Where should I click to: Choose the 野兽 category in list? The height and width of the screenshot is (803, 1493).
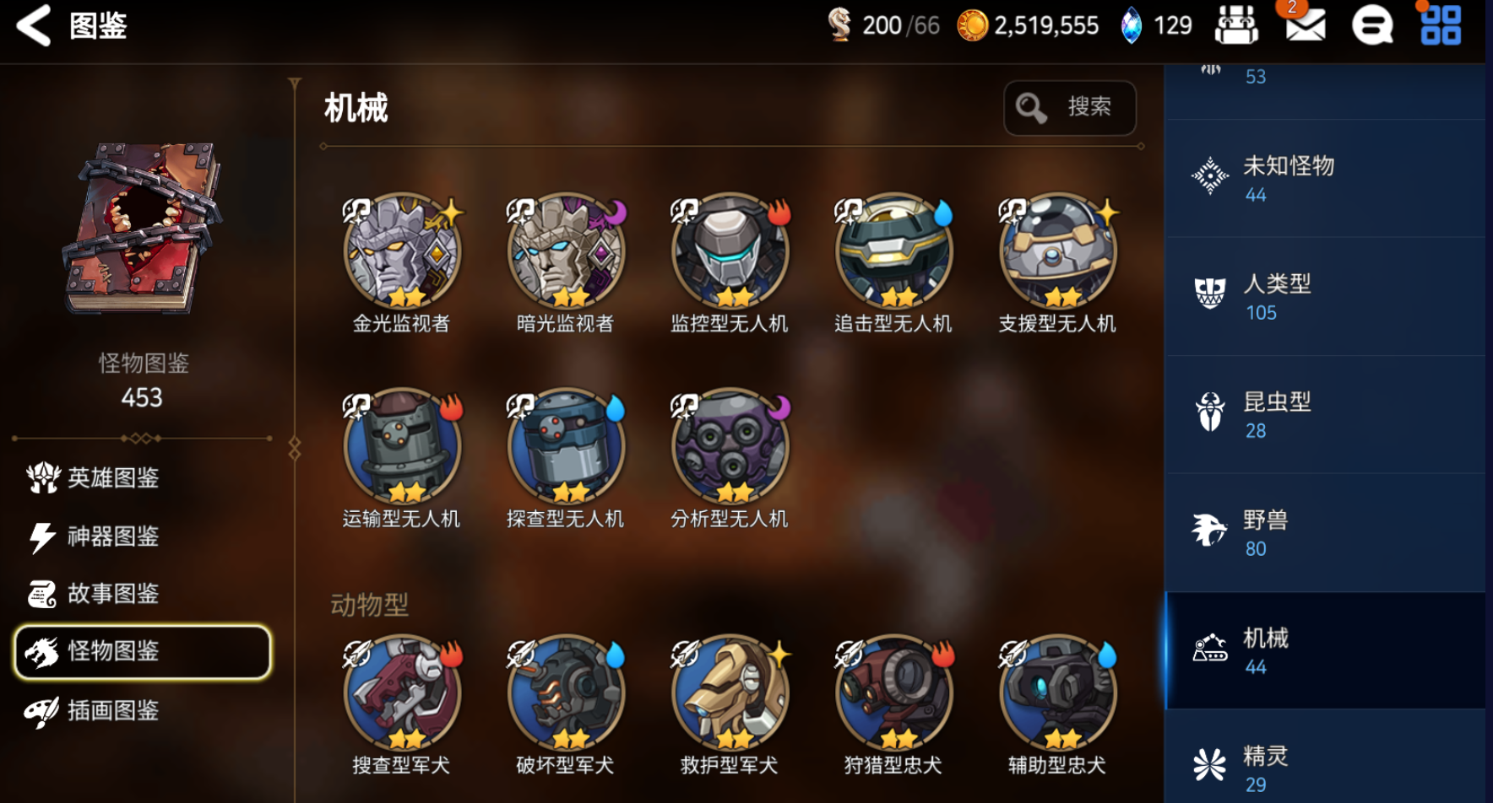tap(1325, 532)
